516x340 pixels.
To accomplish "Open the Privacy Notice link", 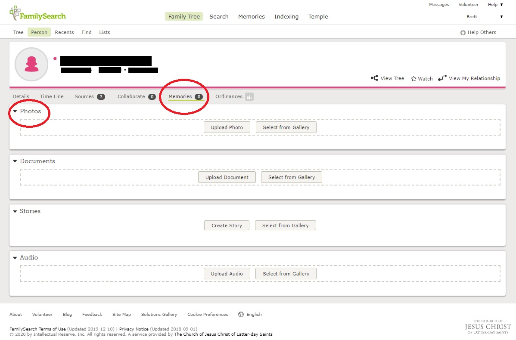I will (x=134, y=329).
